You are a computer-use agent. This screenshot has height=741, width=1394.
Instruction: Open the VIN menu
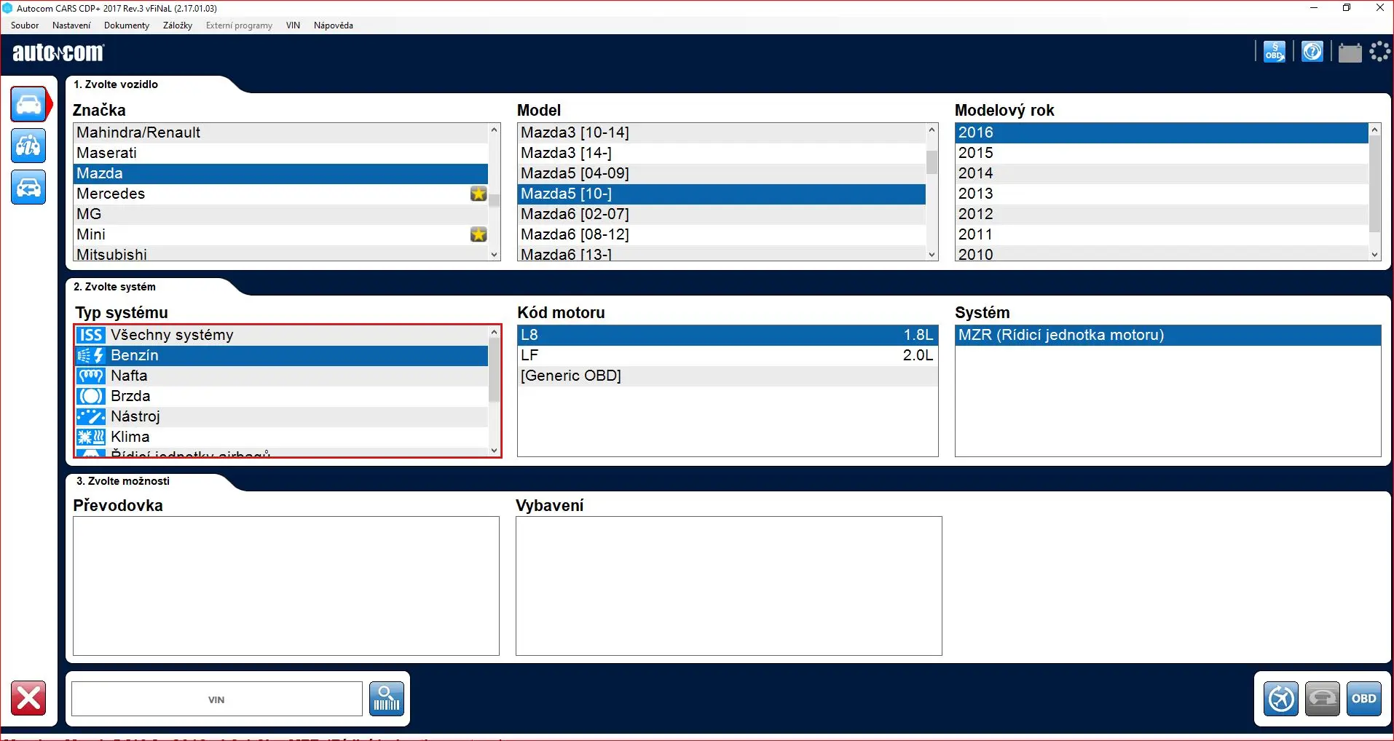pos(293,25)
